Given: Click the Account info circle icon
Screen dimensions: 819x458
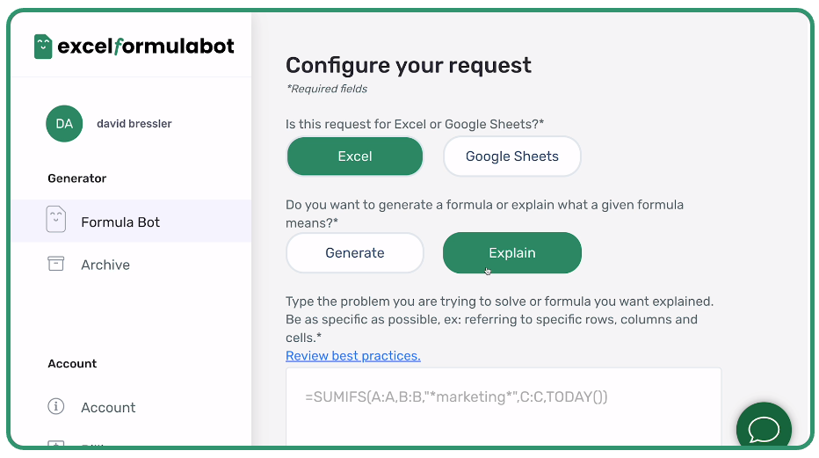Looking at the screenshot, I should [56, 406].
